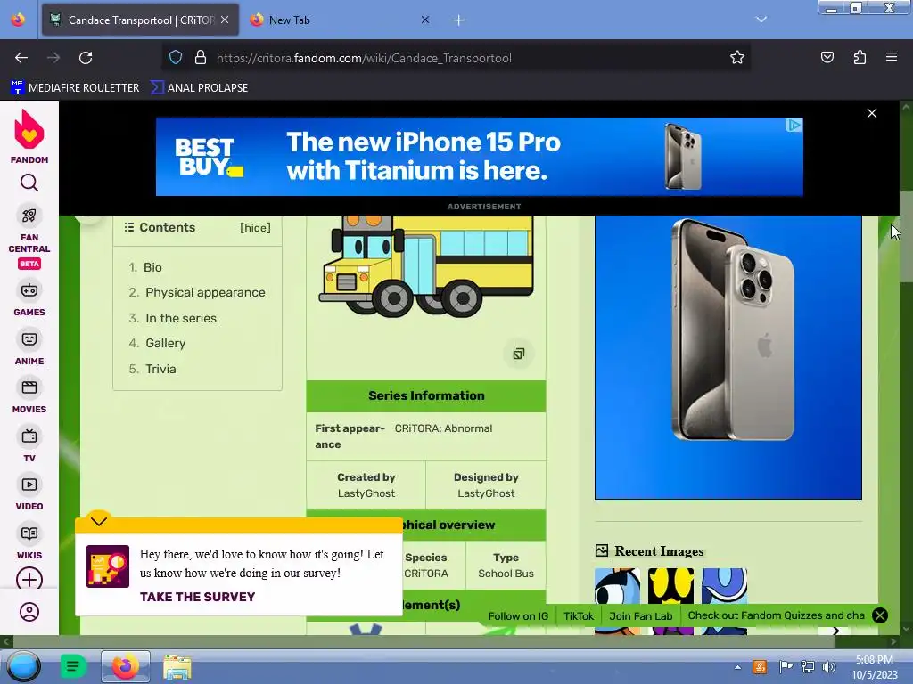913x684 pixels.
Task: Open the Firefox extensions icon
Action: click(860, 57)
